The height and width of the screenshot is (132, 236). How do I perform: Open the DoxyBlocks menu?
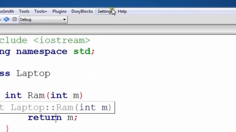[82, 11]
